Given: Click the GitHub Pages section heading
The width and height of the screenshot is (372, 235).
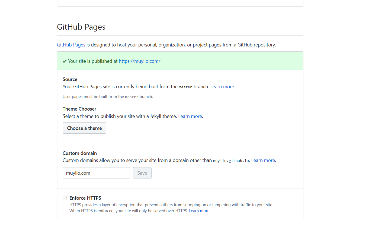Looking at the screenshot, I should coord(81,27).
